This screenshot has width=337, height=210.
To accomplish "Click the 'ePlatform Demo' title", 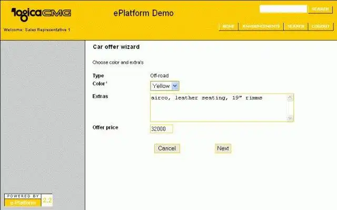I will 143,13.
